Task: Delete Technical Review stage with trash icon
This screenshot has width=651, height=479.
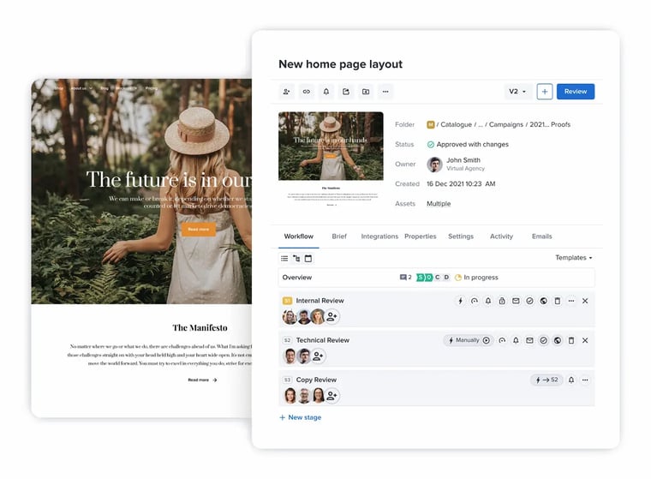Action: pos(571,340)
